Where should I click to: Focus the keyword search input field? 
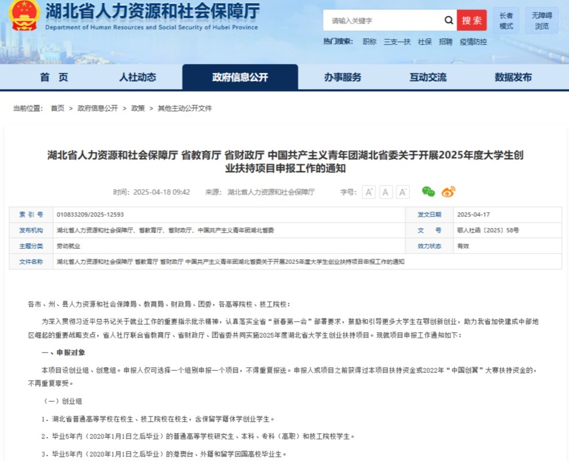coord(385,21)
